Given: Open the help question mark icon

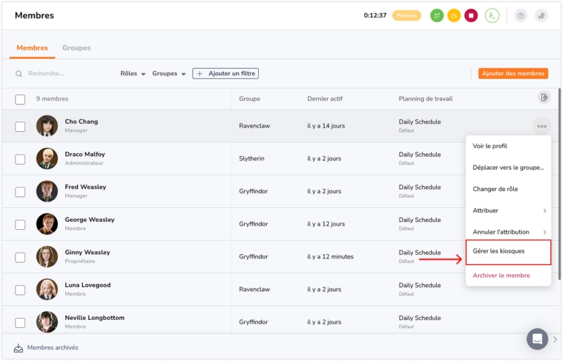Looking at the screenshot, I should (520, 15).
